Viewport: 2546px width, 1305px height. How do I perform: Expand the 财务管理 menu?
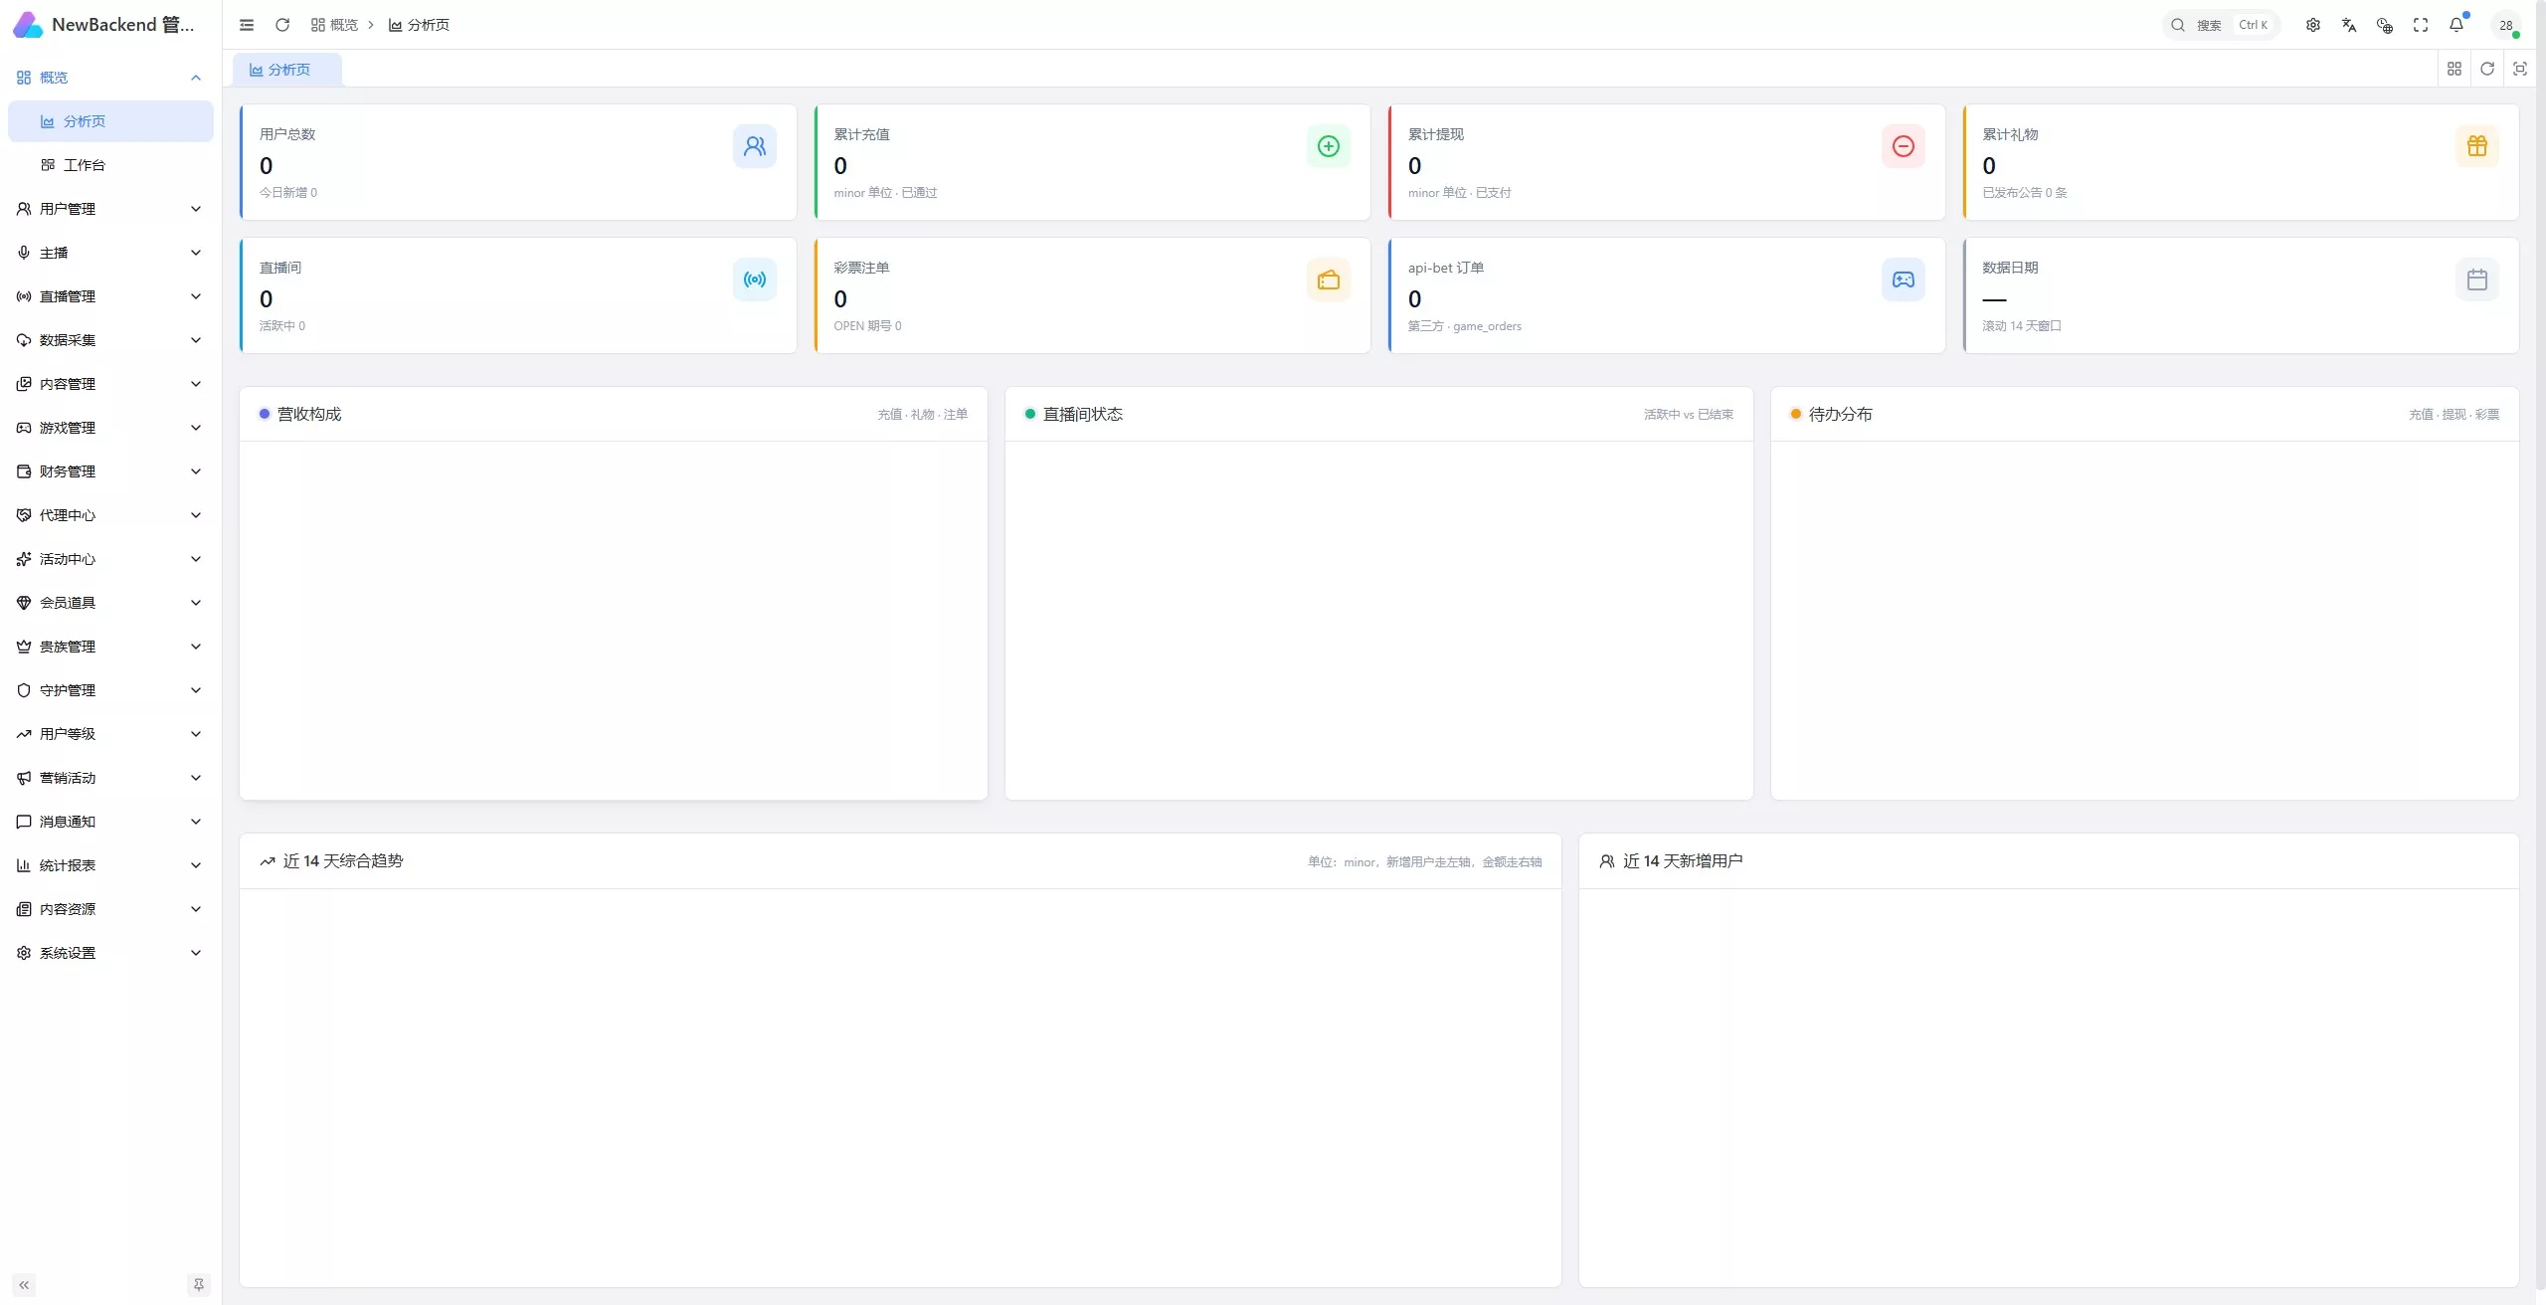click(x=110, y=471)
